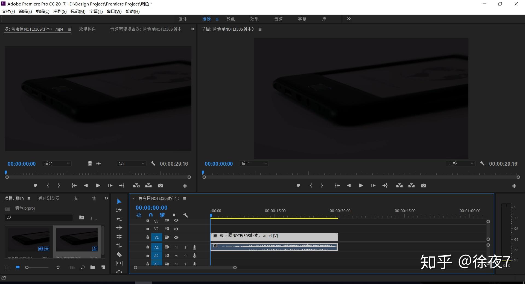Viewport: 525px width, 284px height.
Task: Switch Project panel to list view
Action: tap(7, 267)
